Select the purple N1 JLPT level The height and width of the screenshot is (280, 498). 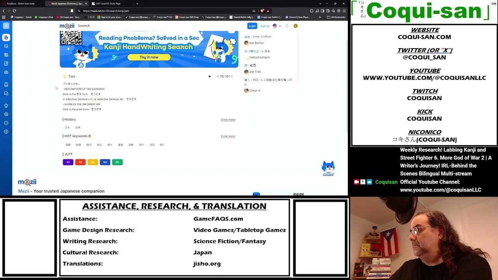pyautogui.click(x=68, y=162)
